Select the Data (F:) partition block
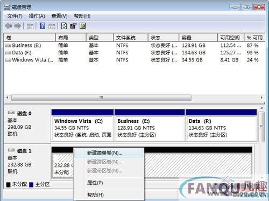This screenshot has height=201, width=269. 221,125
